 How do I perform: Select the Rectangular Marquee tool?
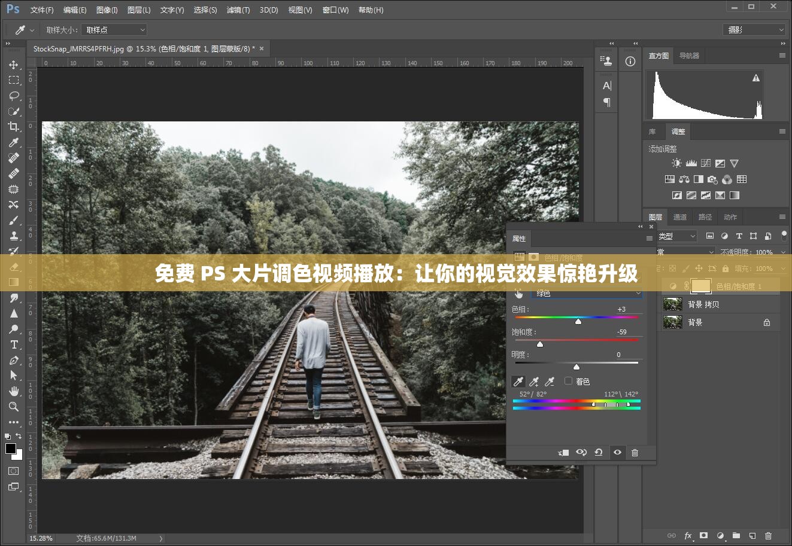pos(13,80)
